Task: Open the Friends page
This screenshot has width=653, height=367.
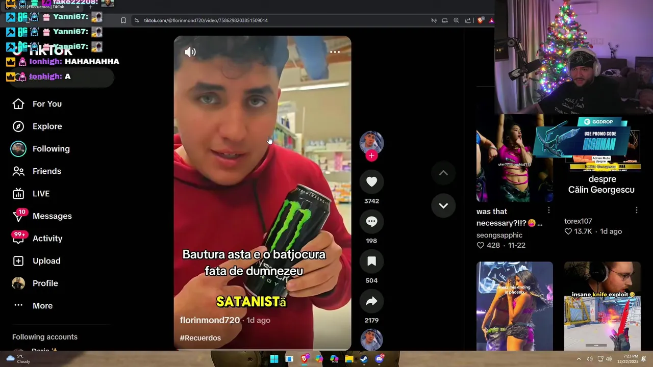Action: tap(47, 171)
